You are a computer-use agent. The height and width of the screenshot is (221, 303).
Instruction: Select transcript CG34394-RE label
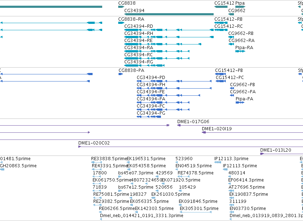pyautogui.click(x=139, y=41)
